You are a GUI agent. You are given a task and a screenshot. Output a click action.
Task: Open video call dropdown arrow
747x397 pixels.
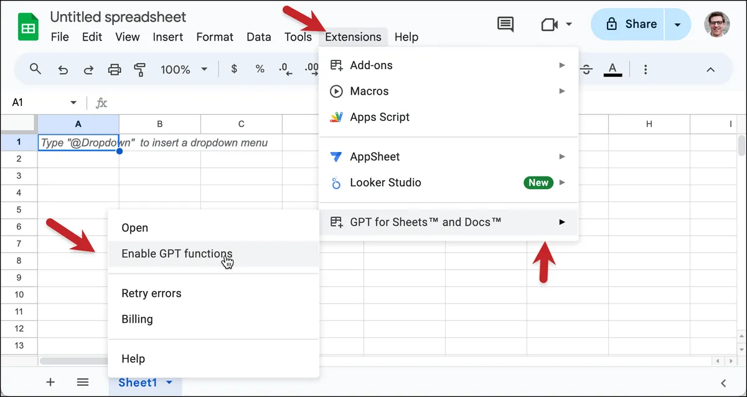(569, 24)
